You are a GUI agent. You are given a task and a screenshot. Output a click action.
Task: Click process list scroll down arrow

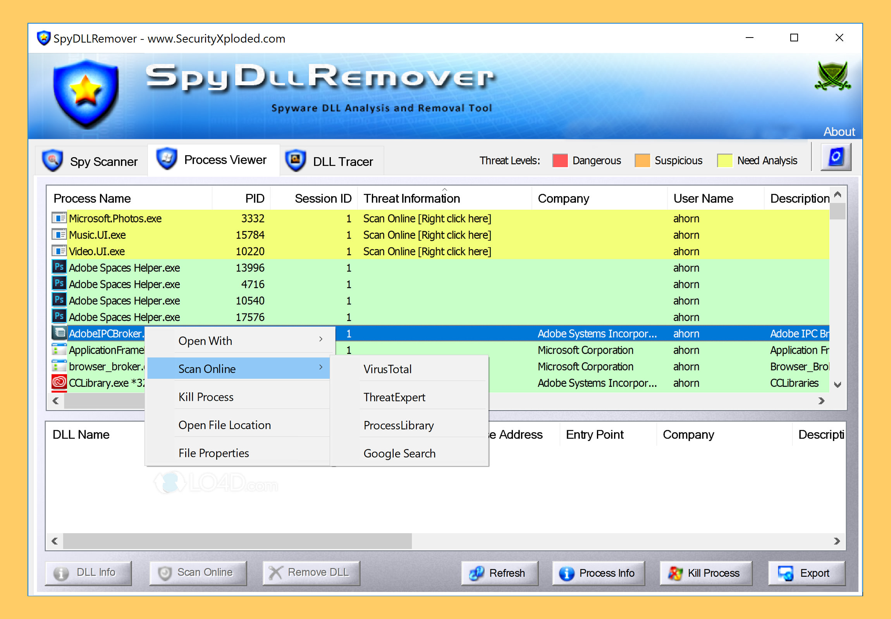(x=838, y=384)
